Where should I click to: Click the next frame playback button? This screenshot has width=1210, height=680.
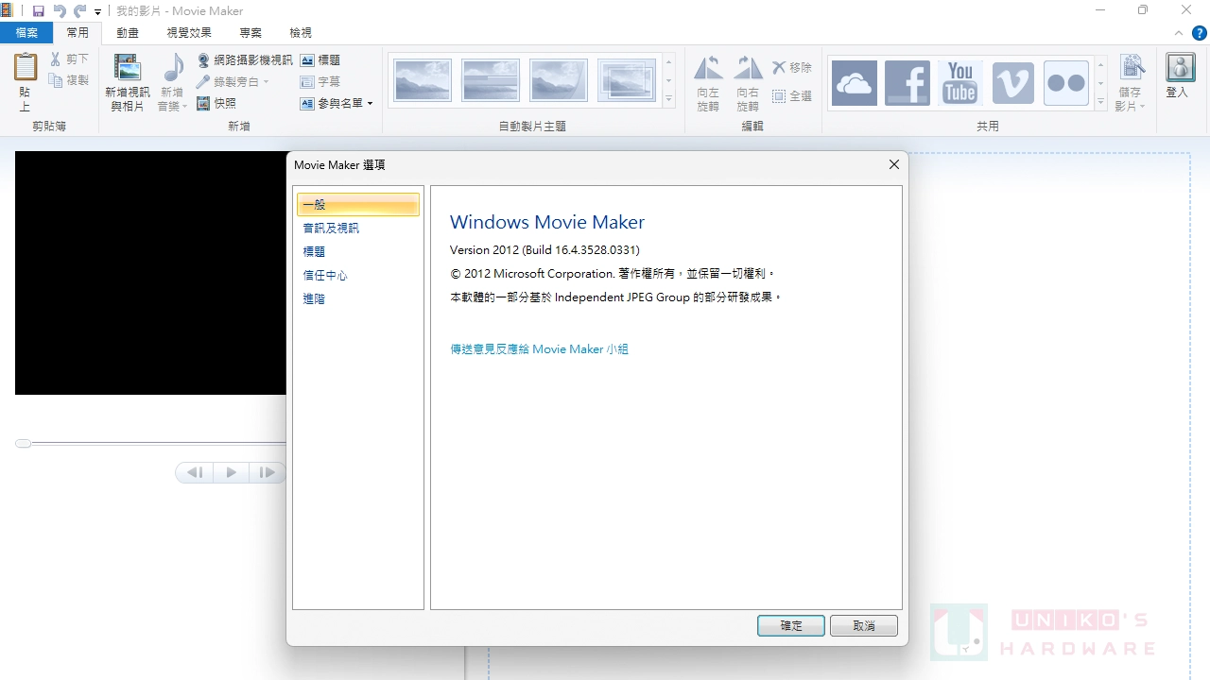[x=268, y=472]
